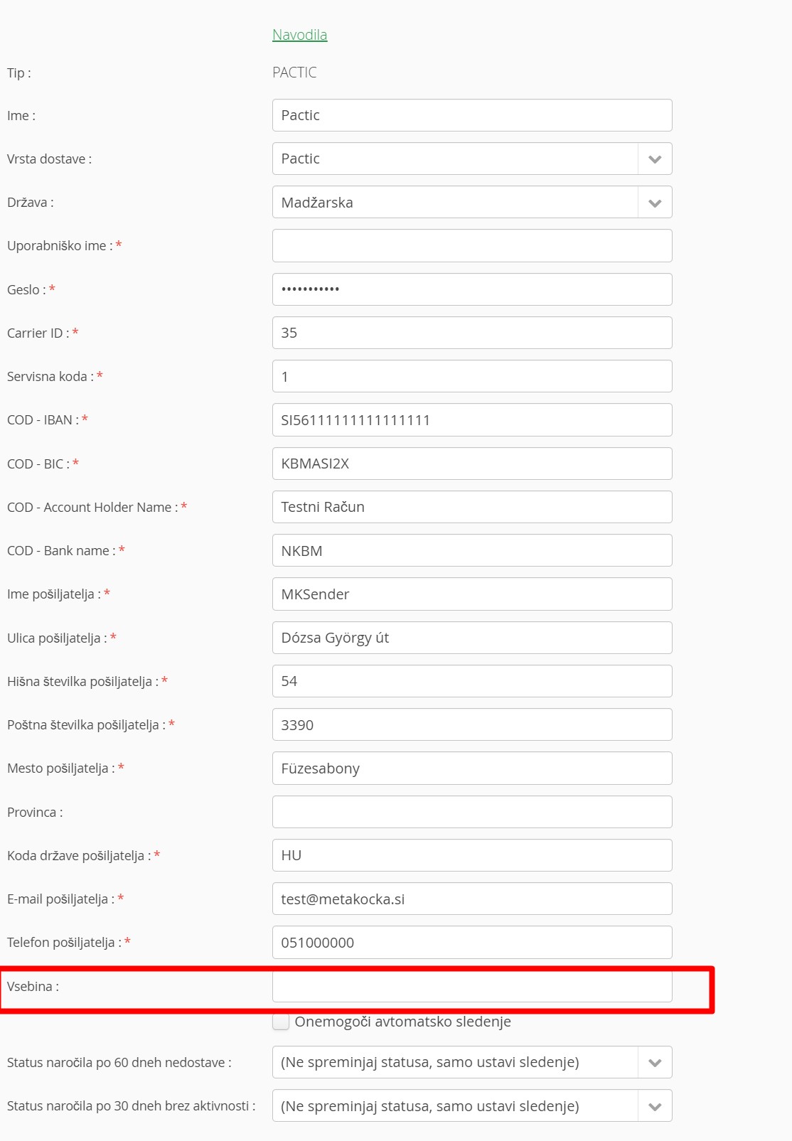The width and height of the screenshot is (792, 1141).
Task: Edit the COD - IBAN field
Action: click(x=471, y=420)
